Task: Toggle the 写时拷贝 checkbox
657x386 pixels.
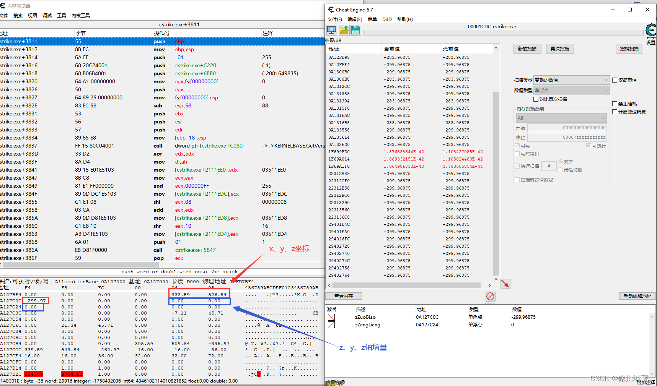Action: 517,154
